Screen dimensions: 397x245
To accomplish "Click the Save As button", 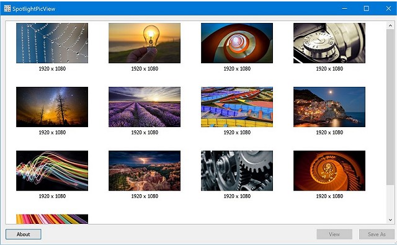I will pyautogui.click(x=377, y=234).
